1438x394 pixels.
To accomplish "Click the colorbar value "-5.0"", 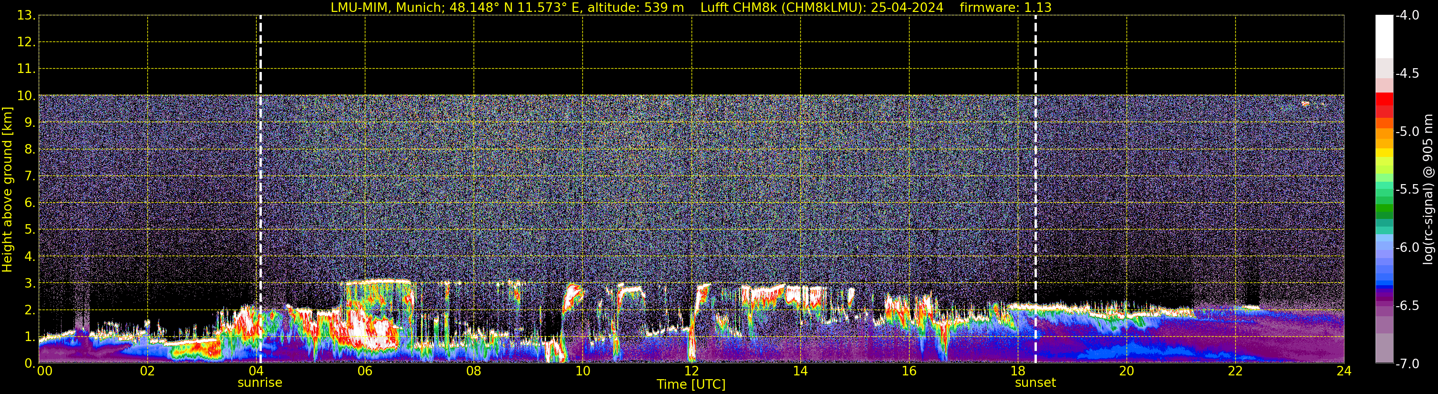I will [1407, 132].
